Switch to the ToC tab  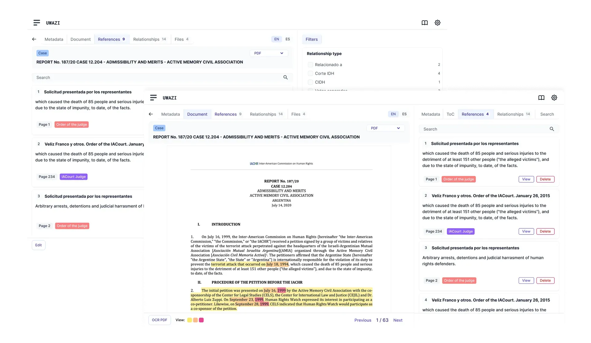point(451,114)
